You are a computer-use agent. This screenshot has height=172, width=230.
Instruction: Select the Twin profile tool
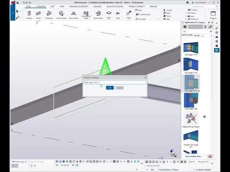coord(74,15)
